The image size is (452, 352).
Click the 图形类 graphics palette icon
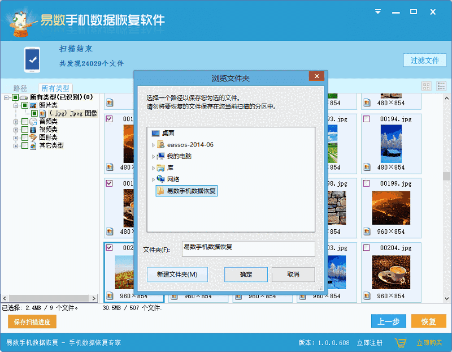coord(33,136)
